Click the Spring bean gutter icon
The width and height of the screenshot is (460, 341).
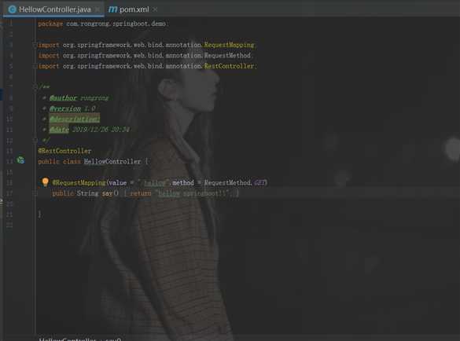point(20,160)
